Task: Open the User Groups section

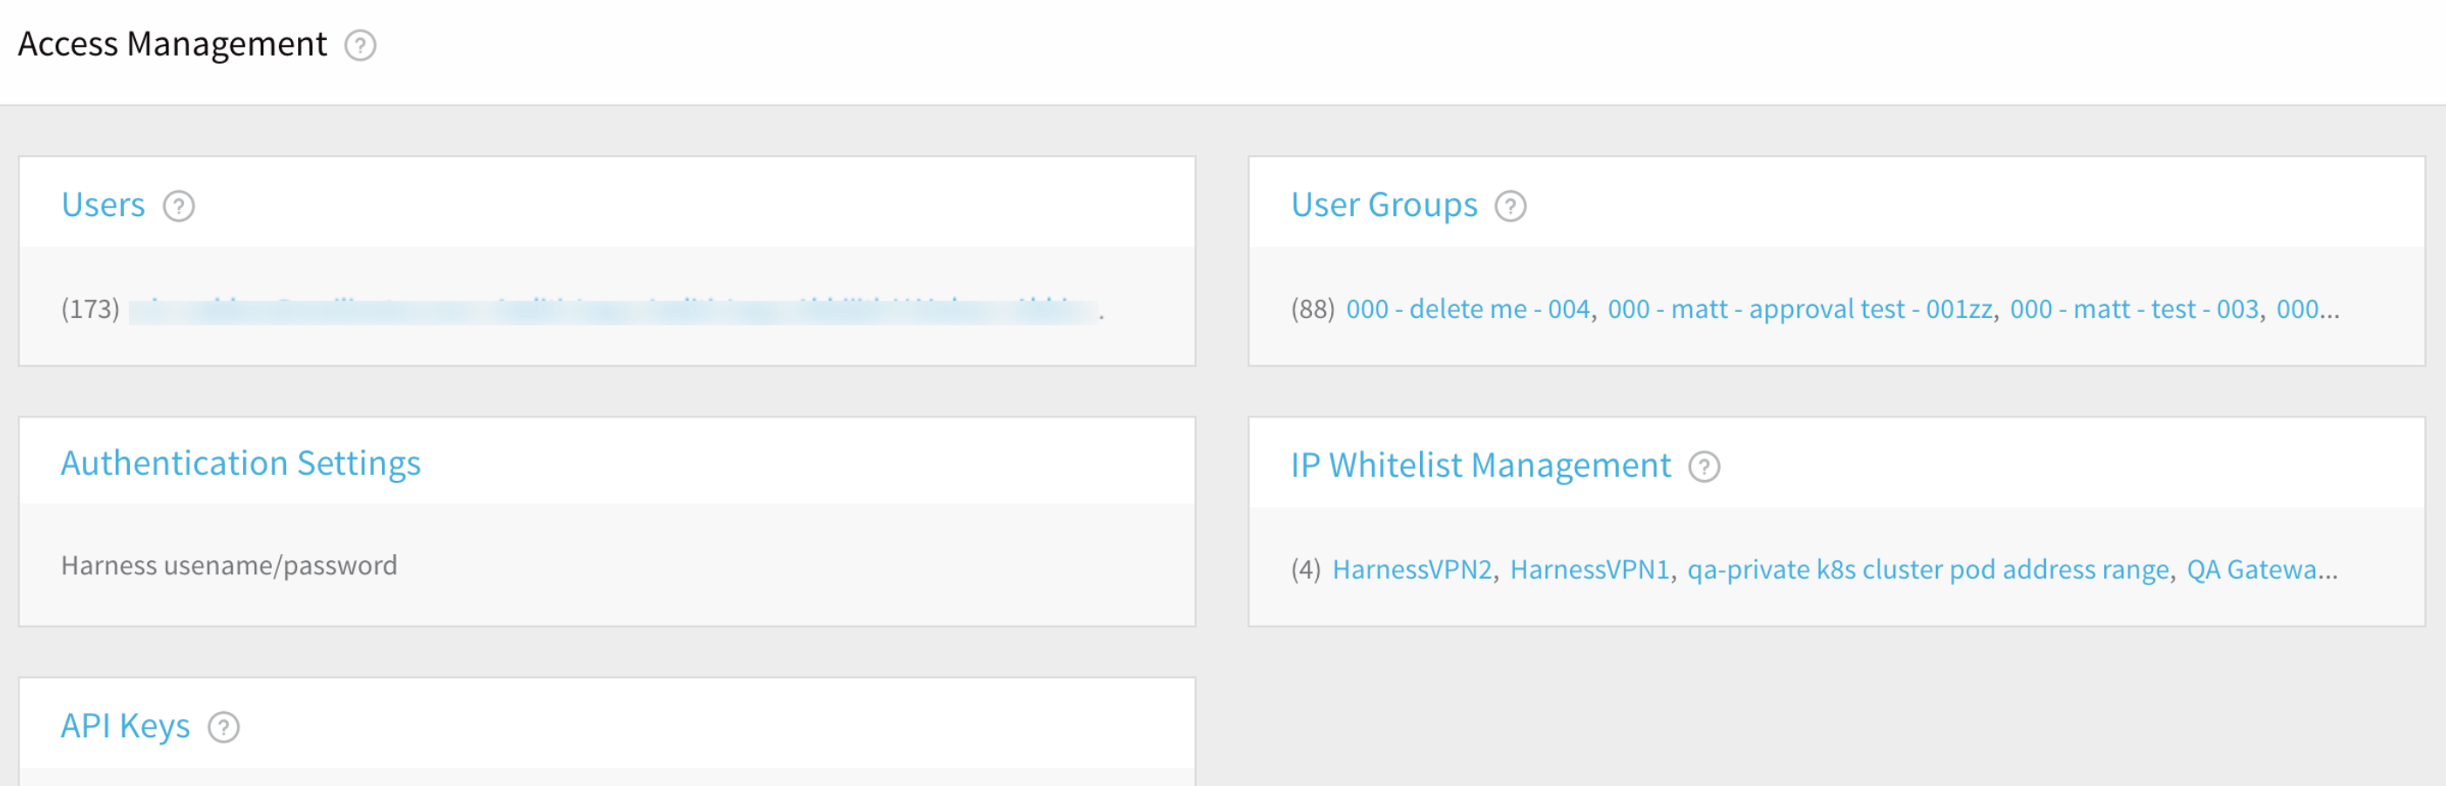Action: click(x=1383, y=205)
